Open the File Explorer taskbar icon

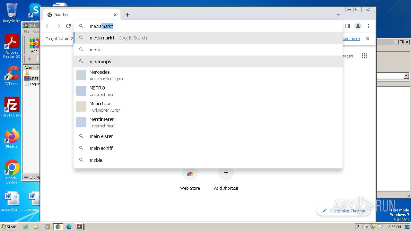click(36, 227)
